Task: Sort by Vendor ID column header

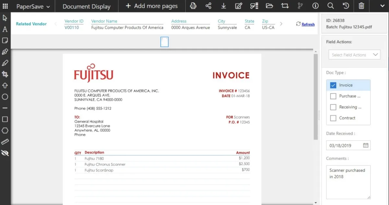Action: pos(74,21)
